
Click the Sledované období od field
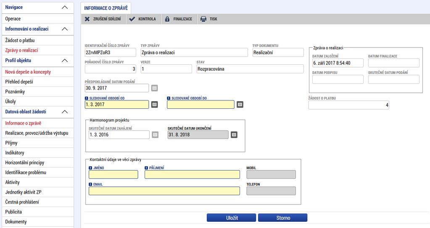(x=117, y=105)
